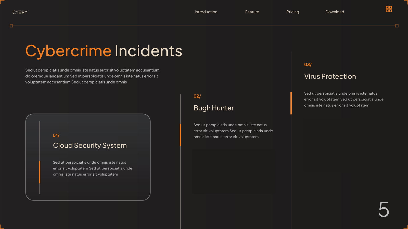Screen dimensions: 408x229
Task: Open the orange grid menu icon
Action: click(x=389, y=9)
